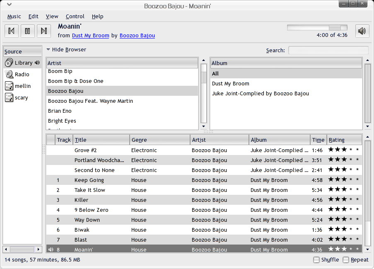
Task: Sort by Genre column header
Action: tap(160, 140)
